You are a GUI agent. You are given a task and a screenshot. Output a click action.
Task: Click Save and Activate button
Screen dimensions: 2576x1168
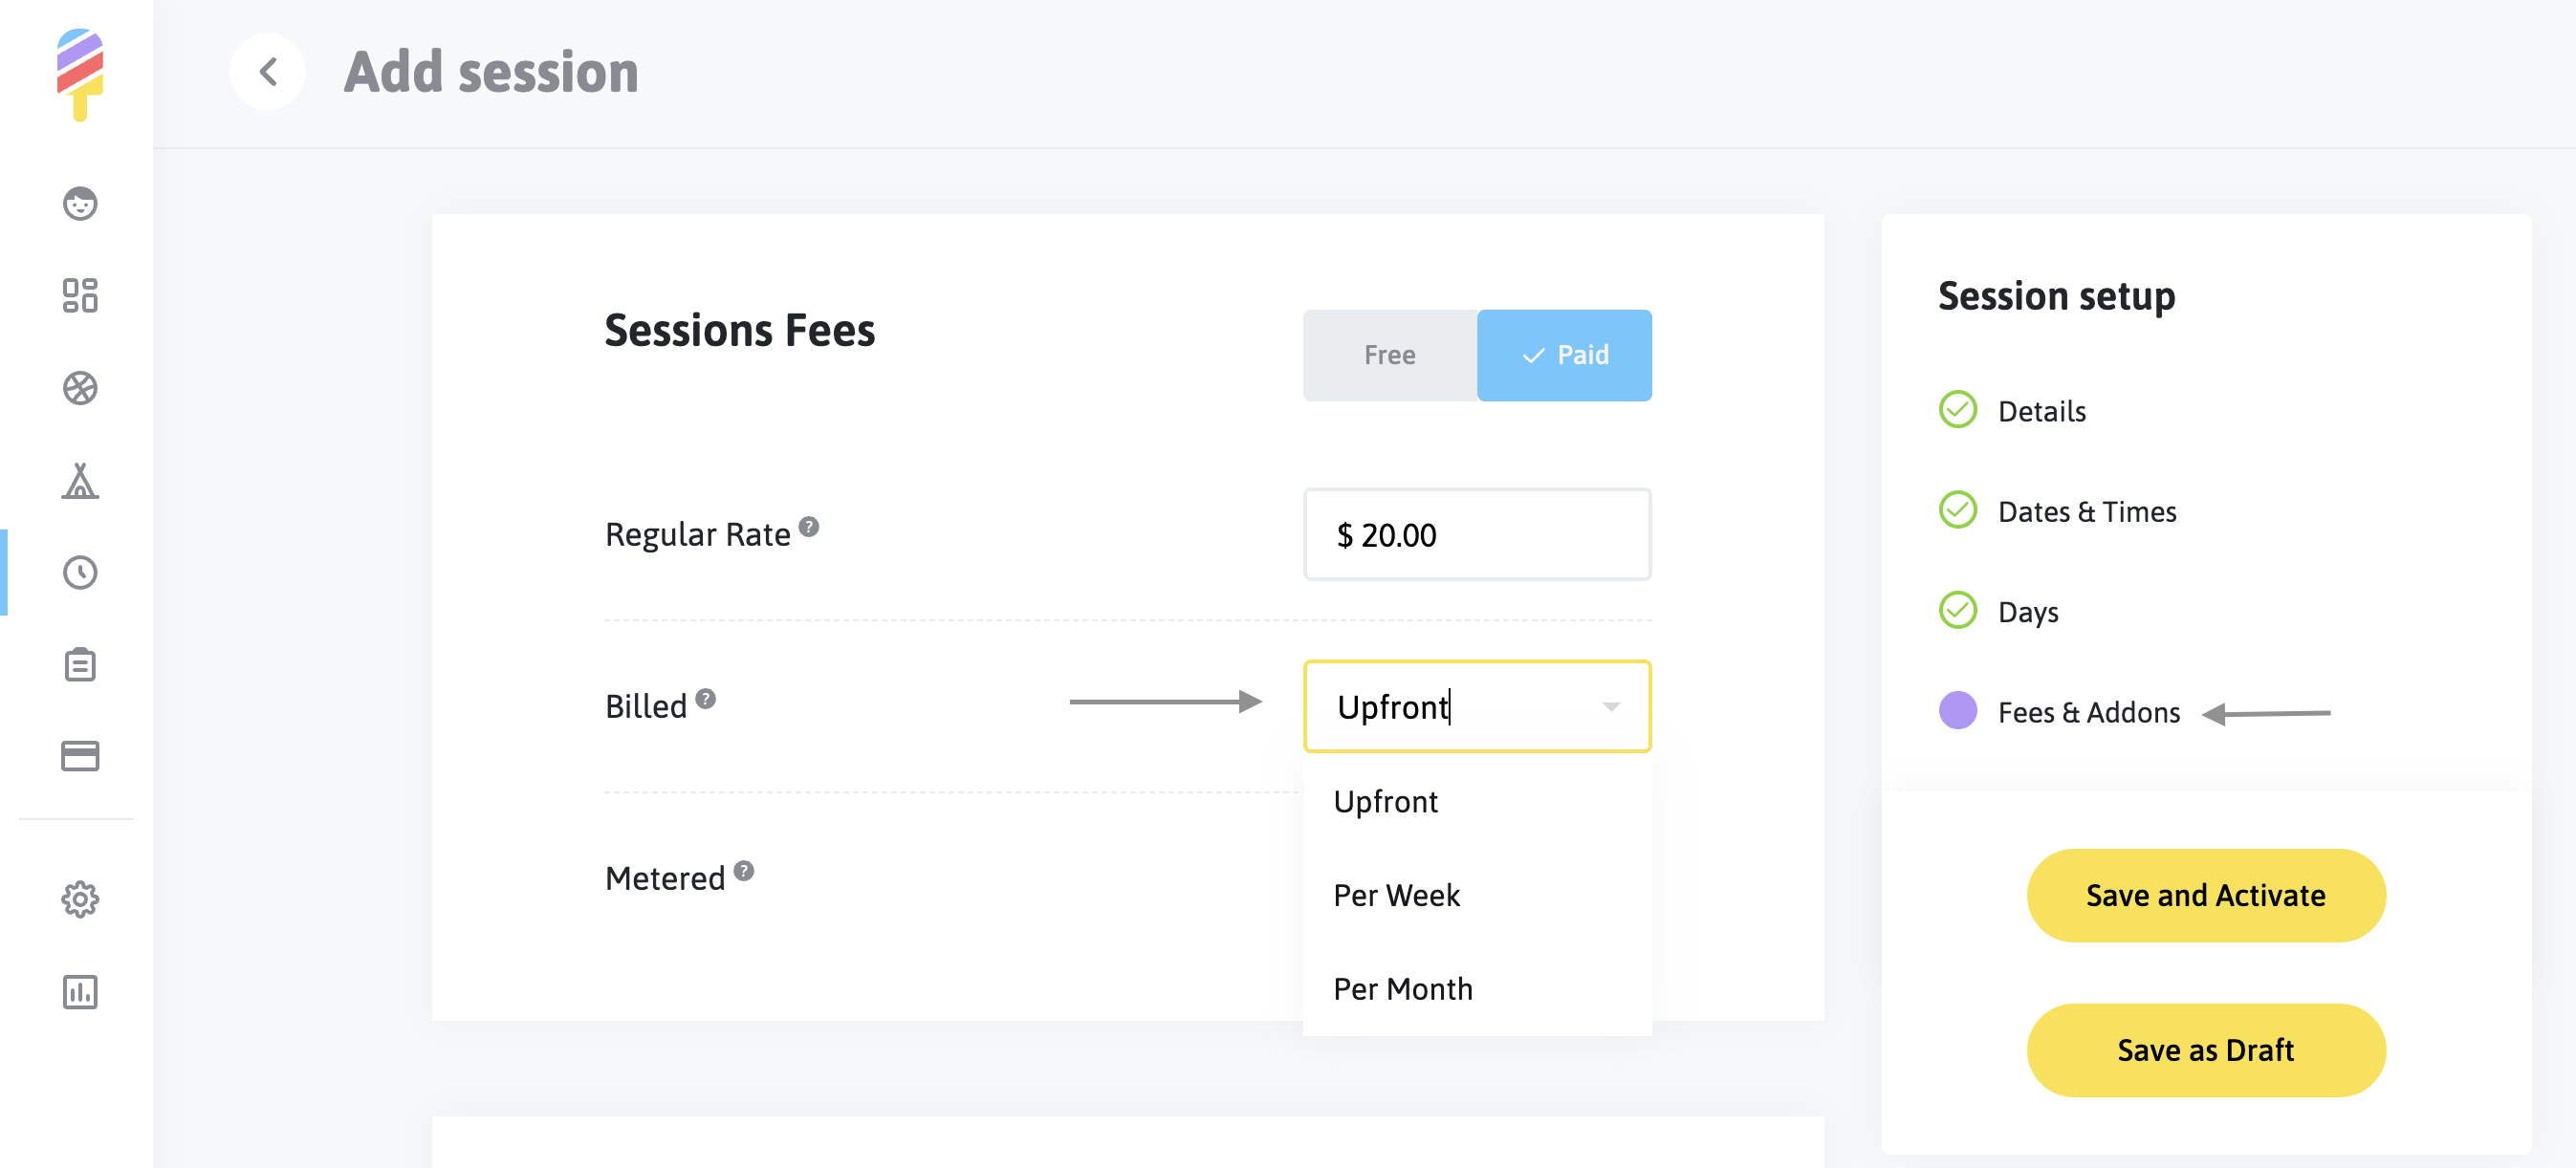coord(2205,895)
